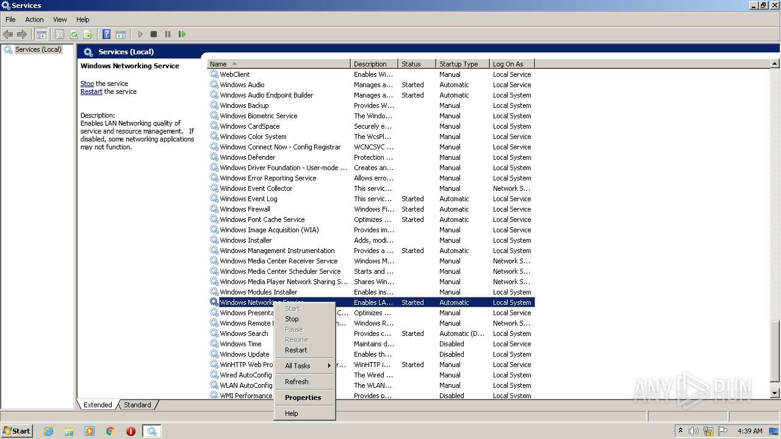781x439 pixels.
Task: Select the Windows Biometric Service row
Action: [371, 116]
